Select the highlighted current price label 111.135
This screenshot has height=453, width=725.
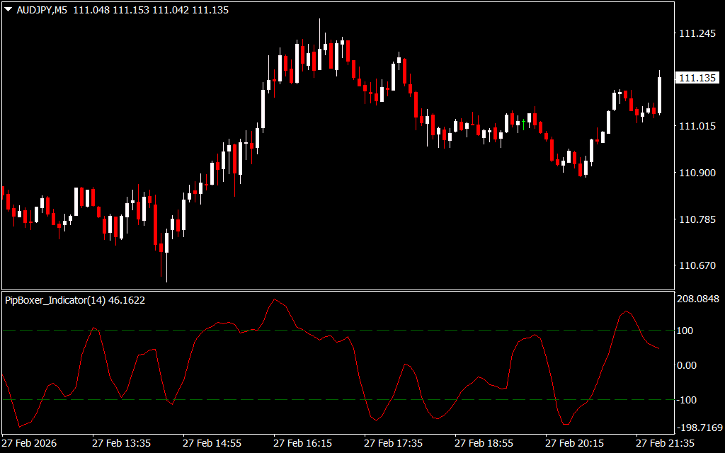click(697, 78)
